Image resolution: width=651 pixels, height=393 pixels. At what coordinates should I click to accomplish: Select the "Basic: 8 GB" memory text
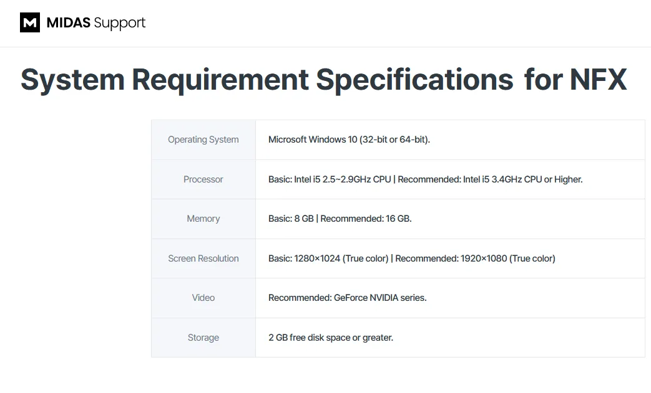coord(291,219)
